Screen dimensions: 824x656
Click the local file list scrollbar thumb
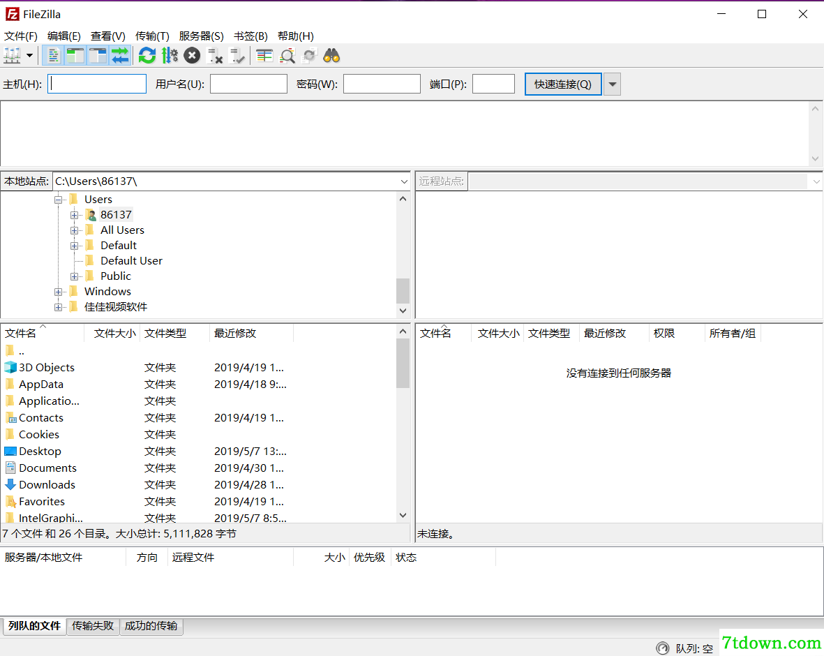[403, 363]
